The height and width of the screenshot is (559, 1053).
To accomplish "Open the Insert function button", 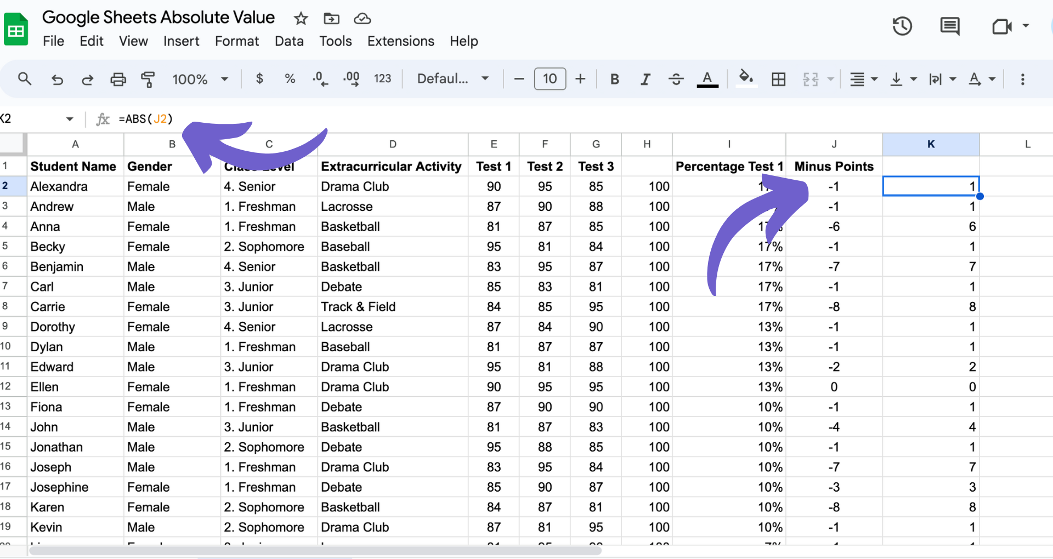I will [103, 118].
